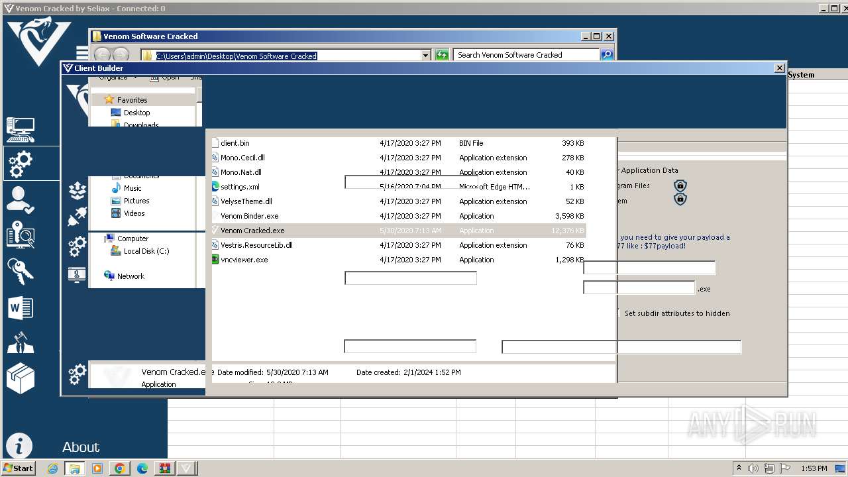Switch to the Explorer folder taskbar button
The height and width of the screenshot is (477, 848).
pos(75,468)
